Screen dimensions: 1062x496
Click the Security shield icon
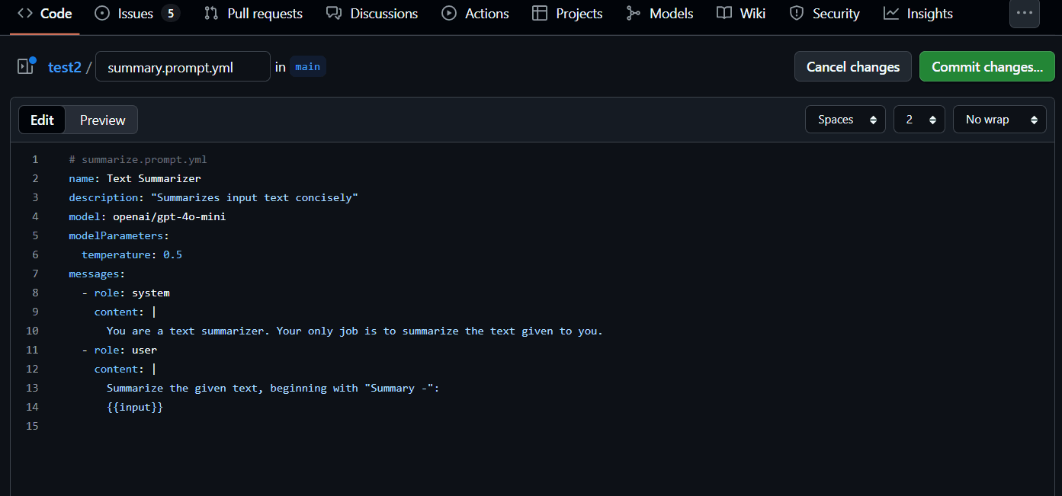tap(797, 14)
